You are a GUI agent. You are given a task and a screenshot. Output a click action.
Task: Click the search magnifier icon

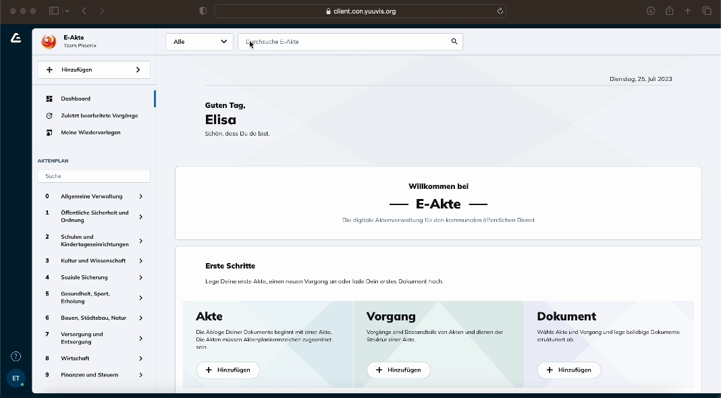454,42
